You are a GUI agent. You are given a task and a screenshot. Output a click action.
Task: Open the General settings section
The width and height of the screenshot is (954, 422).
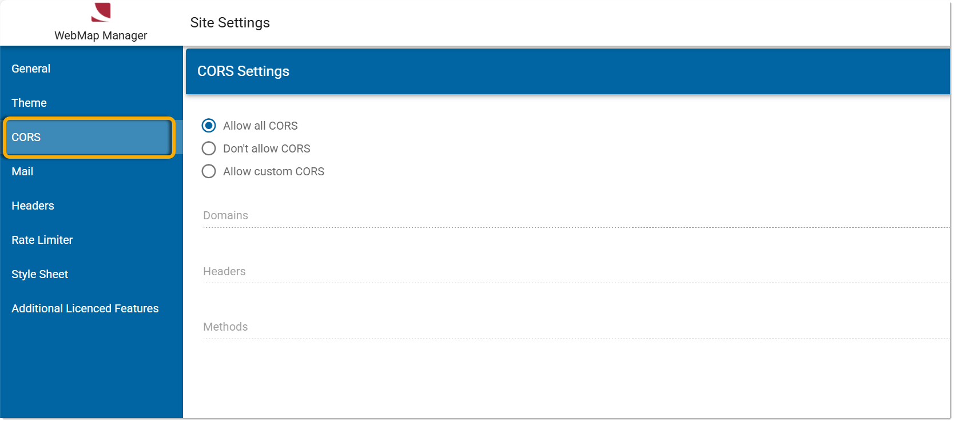pos(92,69)
